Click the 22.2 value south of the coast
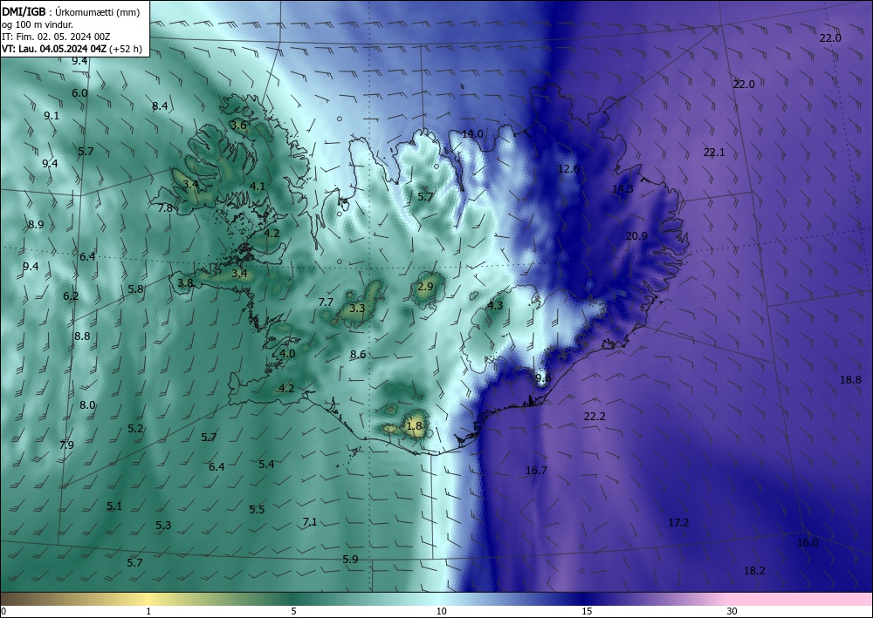The width and height of the screenshot is (873, 618). pyautogui.click(x=595, y=416)
